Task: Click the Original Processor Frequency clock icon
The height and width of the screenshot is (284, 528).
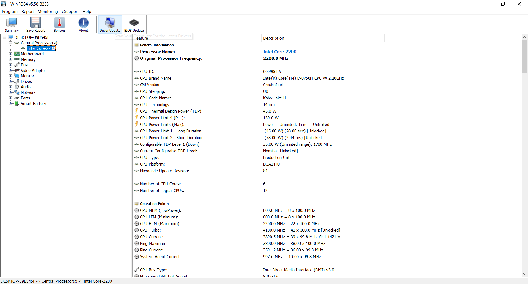Action: [137, 58]
